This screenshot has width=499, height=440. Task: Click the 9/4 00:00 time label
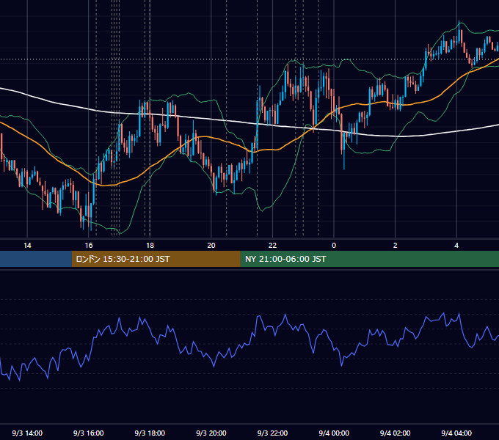(x=334, y=433)
